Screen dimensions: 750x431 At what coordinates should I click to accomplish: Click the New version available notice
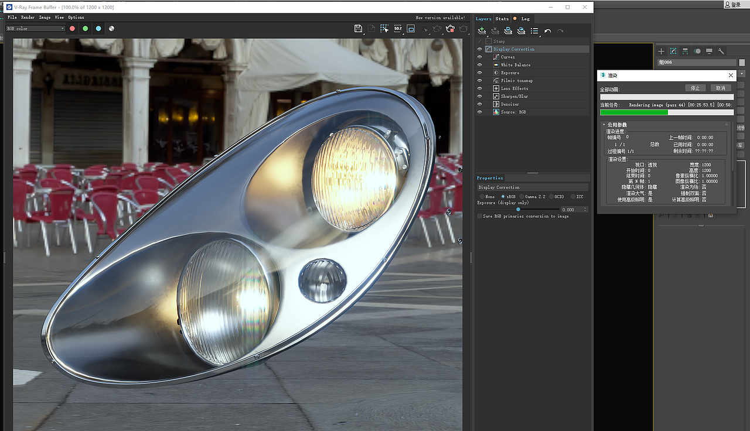click(x=440, y=18)
